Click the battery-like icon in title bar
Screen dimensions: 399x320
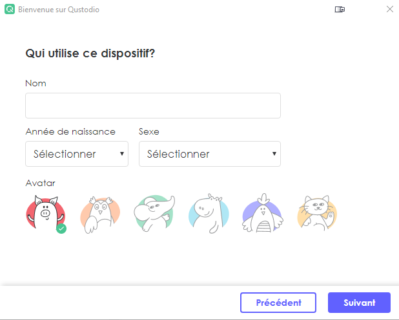coord(340,10)
